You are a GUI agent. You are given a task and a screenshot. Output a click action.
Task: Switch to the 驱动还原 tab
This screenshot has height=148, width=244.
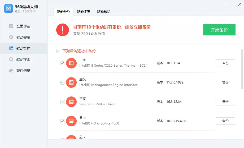[84, 12]
